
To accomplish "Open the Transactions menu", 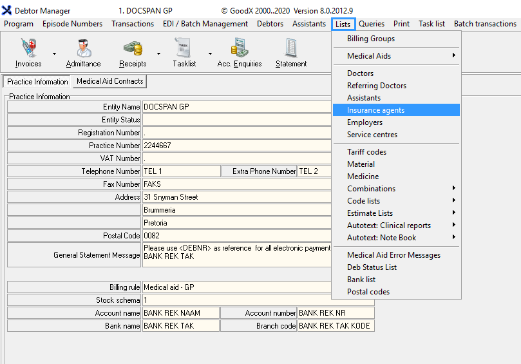I will [133, 24].
